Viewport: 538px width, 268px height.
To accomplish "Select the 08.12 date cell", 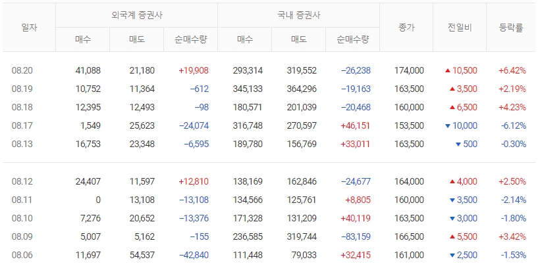I will (22, 181).
